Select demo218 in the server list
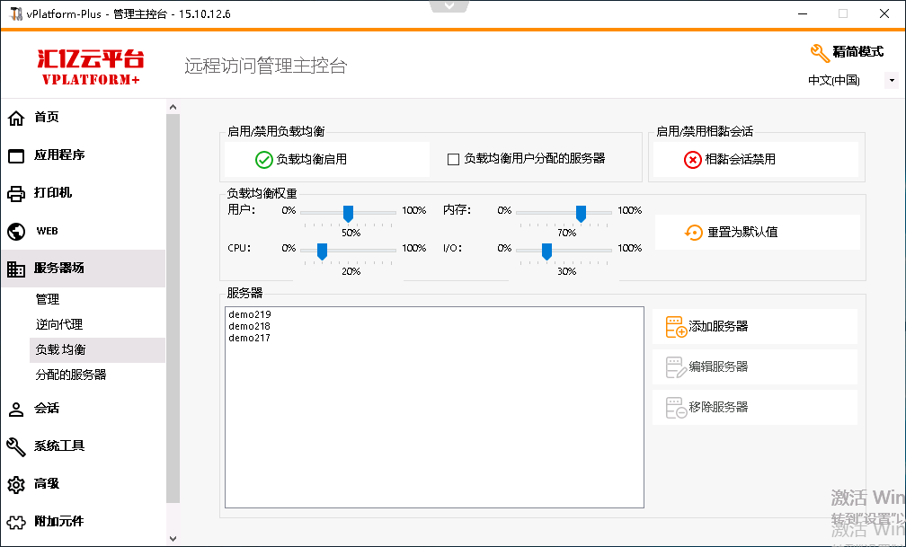The height and width of the screenshot is (547, 906). [250, 326]
